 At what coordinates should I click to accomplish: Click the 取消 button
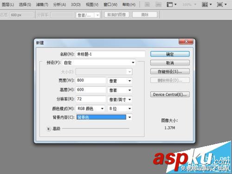point(170,63)
